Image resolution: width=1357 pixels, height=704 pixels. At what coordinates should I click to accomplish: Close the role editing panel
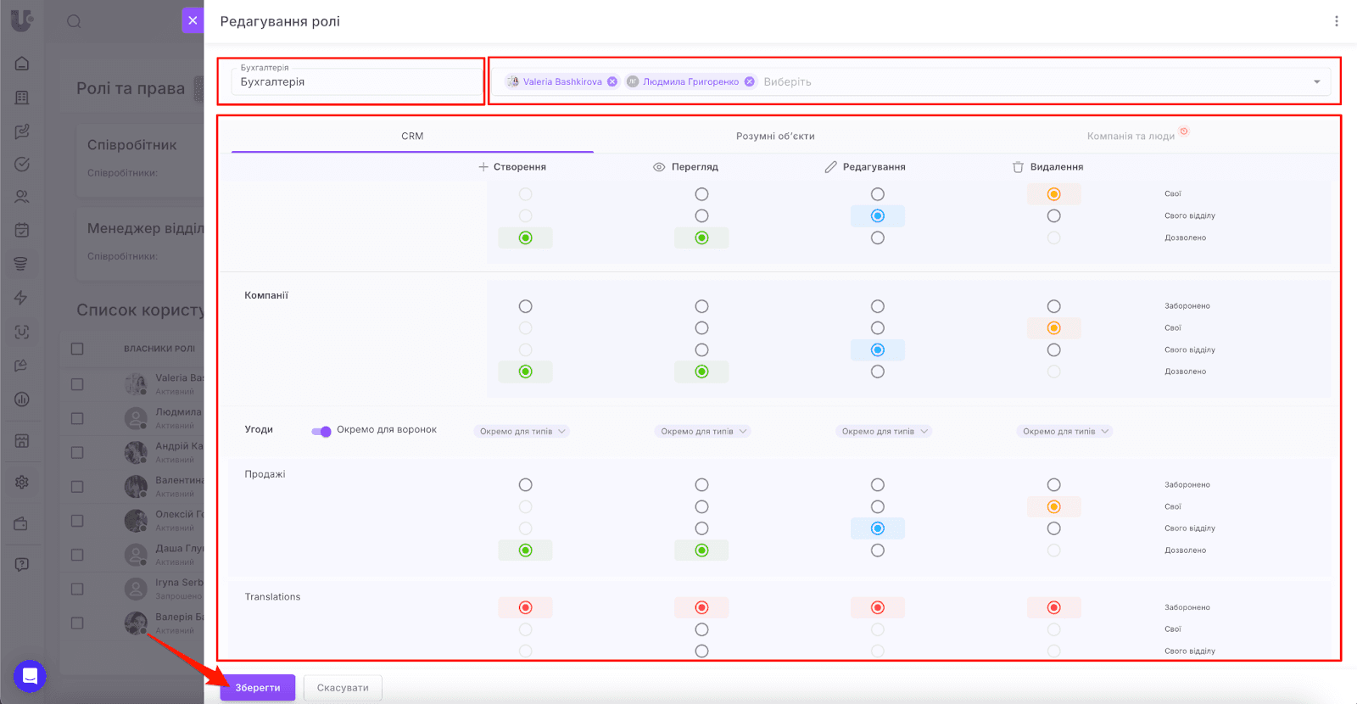click(193, 20)
